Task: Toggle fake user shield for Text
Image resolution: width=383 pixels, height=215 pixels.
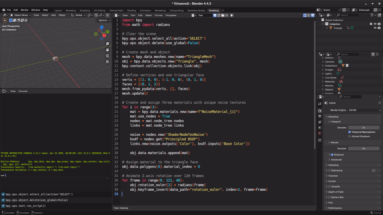Action: 215,15
